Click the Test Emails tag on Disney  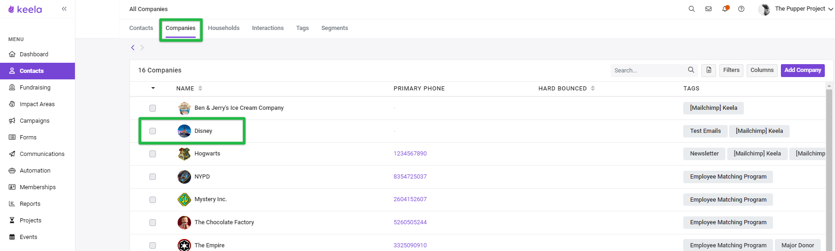coord(705,131)
